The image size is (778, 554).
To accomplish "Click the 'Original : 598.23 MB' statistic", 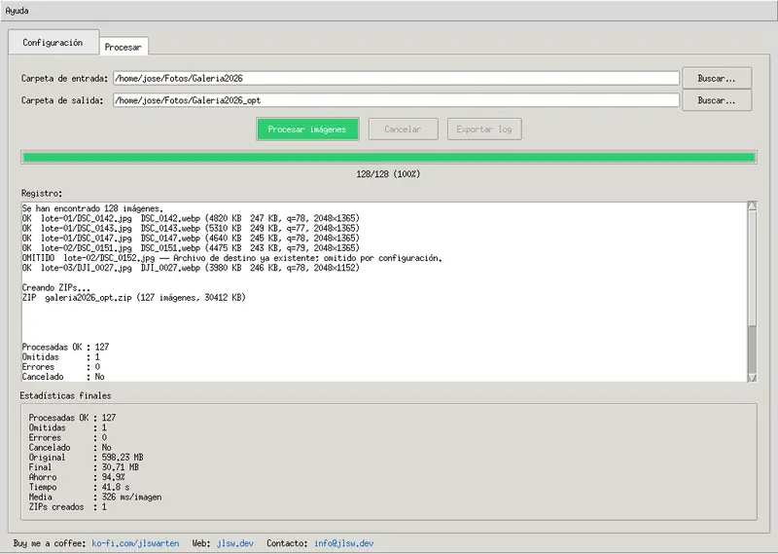I will [86, 457].
